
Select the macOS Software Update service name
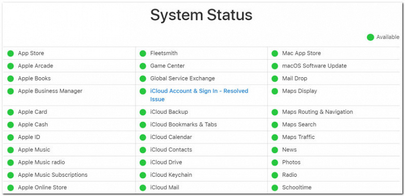(314, 66)
